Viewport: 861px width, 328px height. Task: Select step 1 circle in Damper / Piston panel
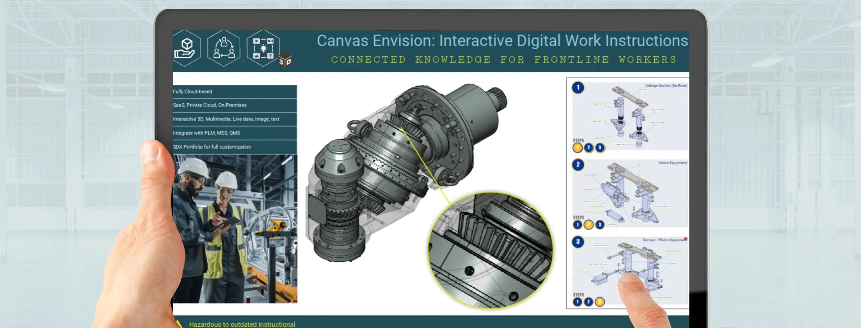tap(577, 302)
